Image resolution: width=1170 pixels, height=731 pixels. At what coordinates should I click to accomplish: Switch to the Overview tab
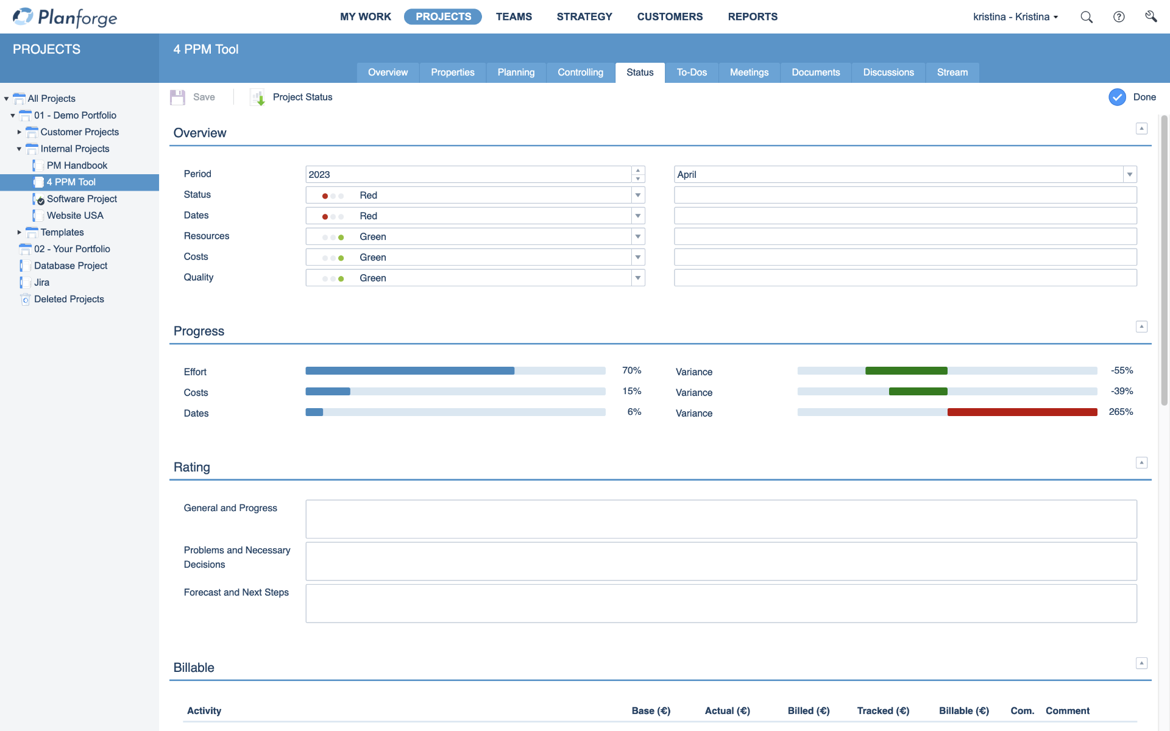point(388,72)
